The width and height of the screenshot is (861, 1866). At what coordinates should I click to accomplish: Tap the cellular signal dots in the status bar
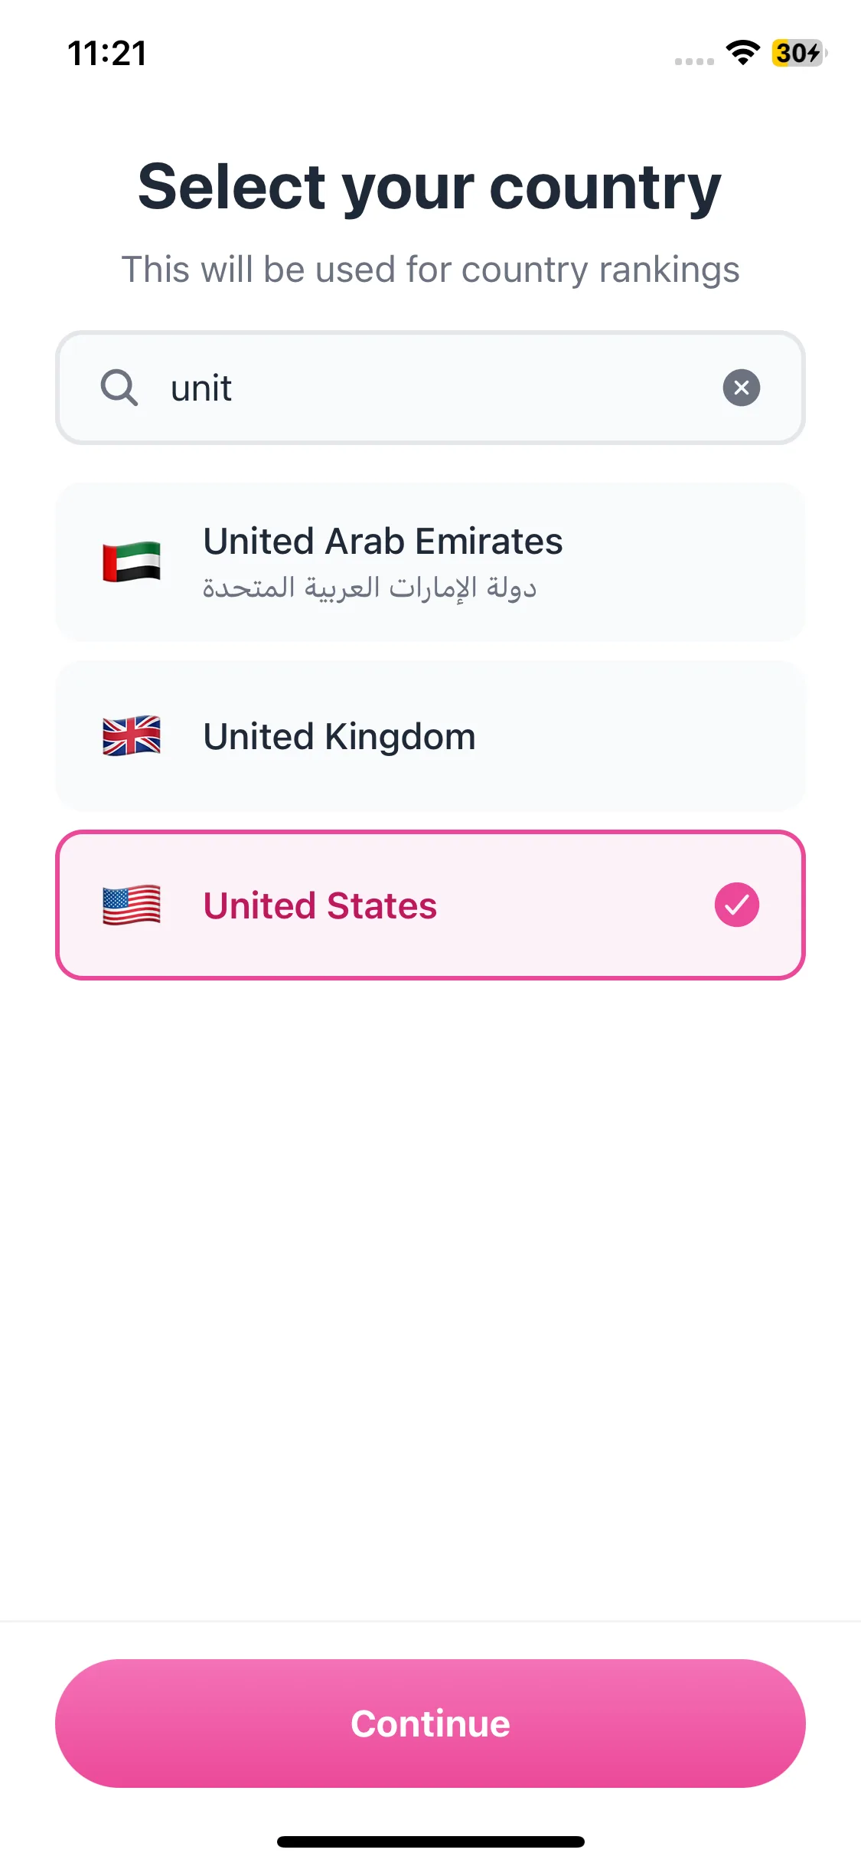[694, 61]
